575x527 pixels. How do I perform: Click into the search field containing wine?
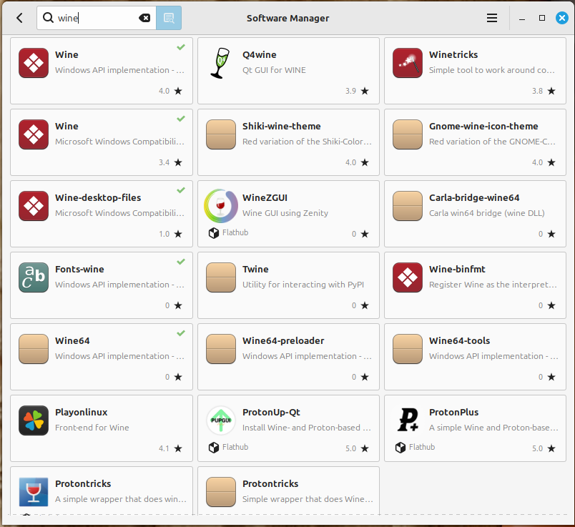click(x=97, y=18)
